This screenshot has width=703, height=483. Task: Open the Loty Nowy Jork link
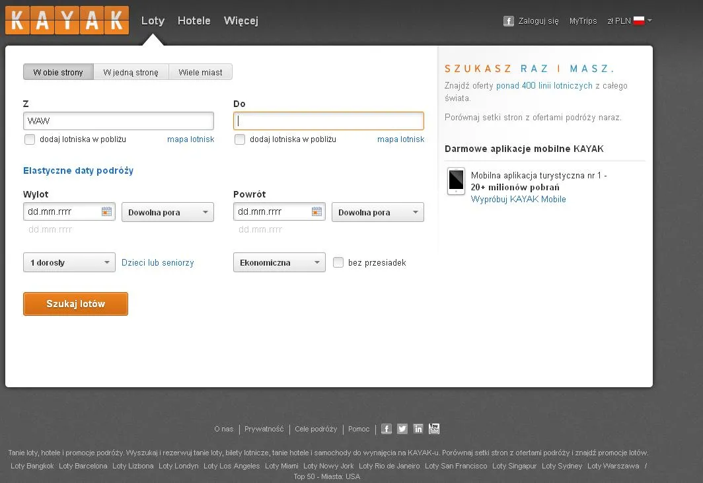point(328,466)
